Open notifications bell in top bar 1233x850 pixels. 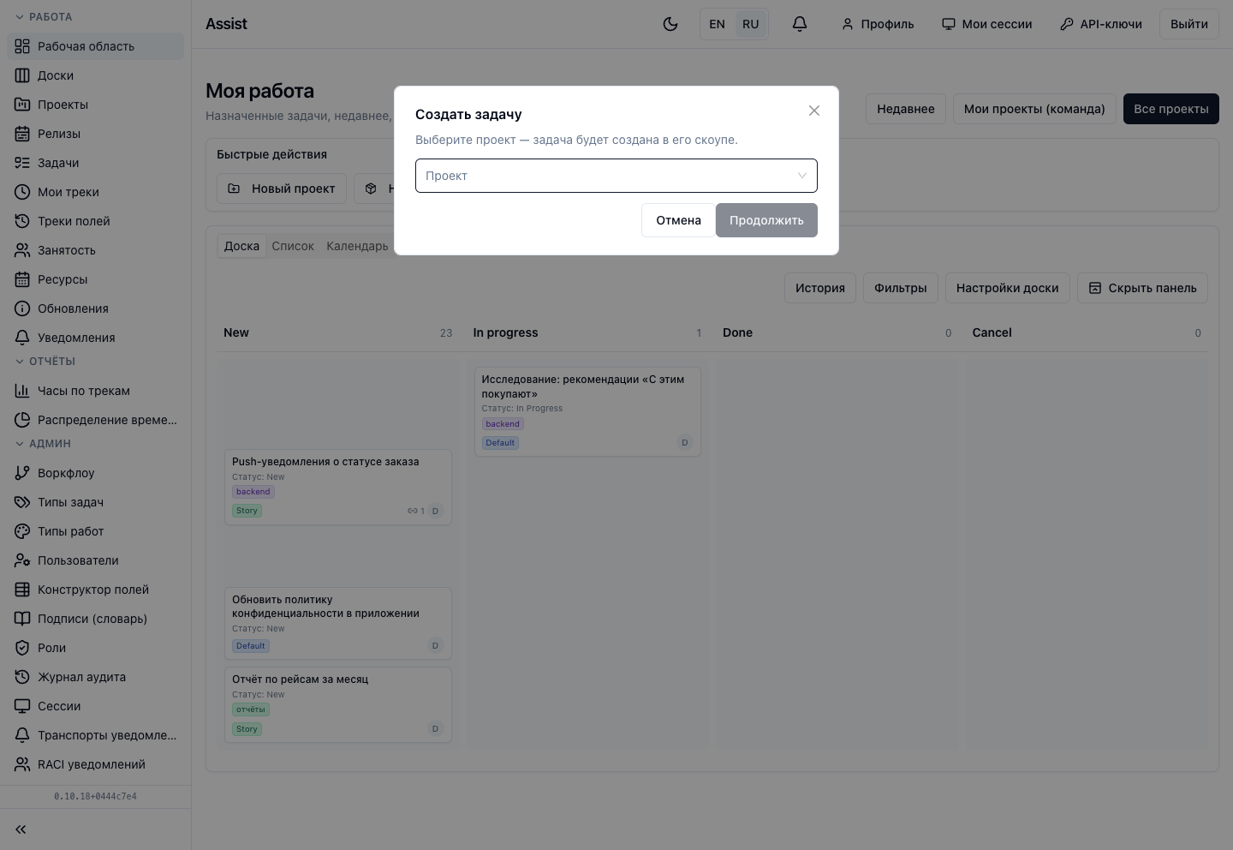point(800,24)
